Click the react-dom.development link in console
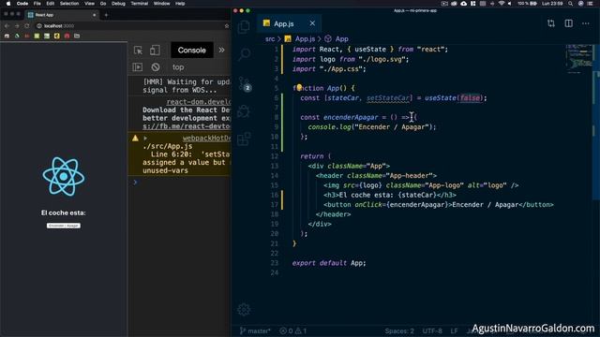 click(199, 102)
